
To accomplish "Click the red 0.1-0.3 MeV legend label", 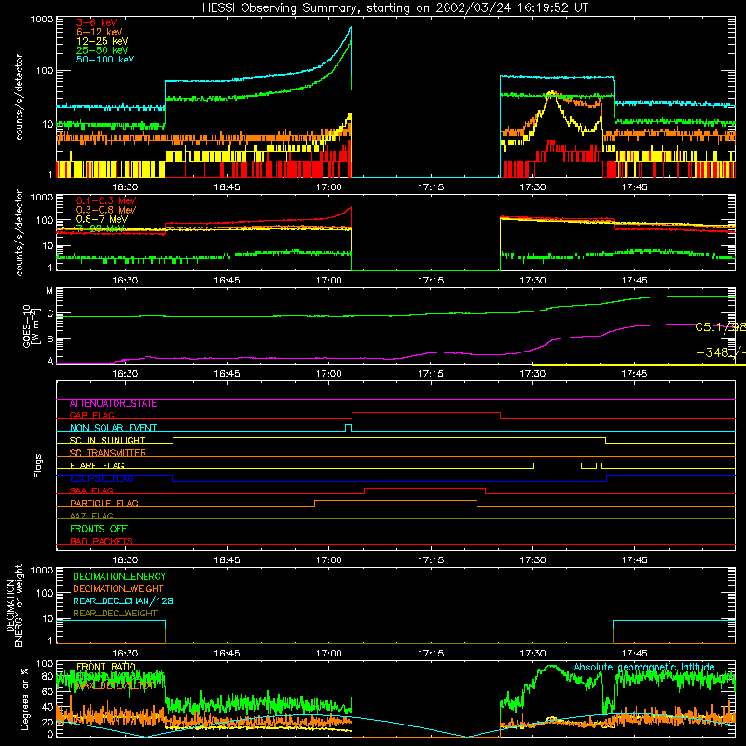I will click(x=106, y=200).
